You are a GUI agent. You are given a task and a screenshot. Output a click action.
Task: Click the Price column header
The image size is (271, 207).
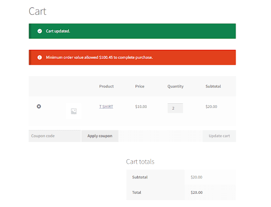[140, 86]
